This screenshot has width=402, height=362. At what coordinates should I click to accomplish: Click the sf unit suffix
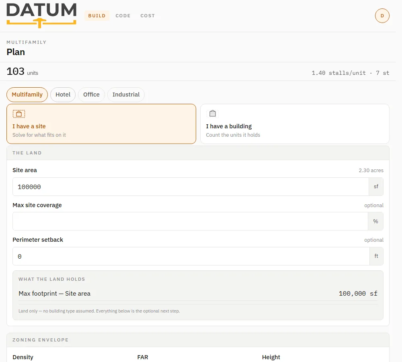coord(376,187)
